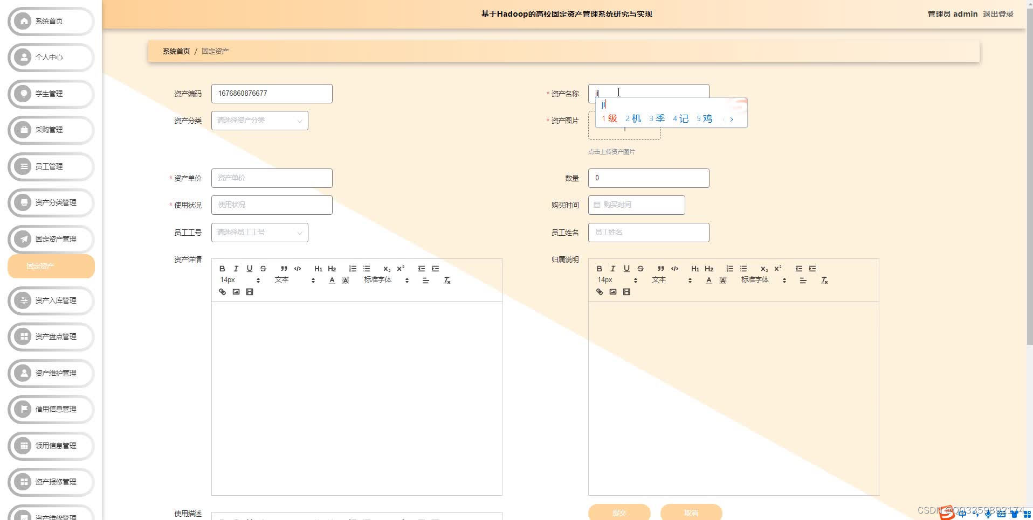Click Bold in the 资产详情 editor

[x=222, y=269]
